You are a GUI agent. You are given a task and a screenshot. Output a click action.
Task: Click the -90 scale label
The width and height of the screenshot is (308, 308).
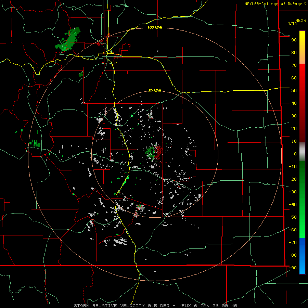point(293,268)
